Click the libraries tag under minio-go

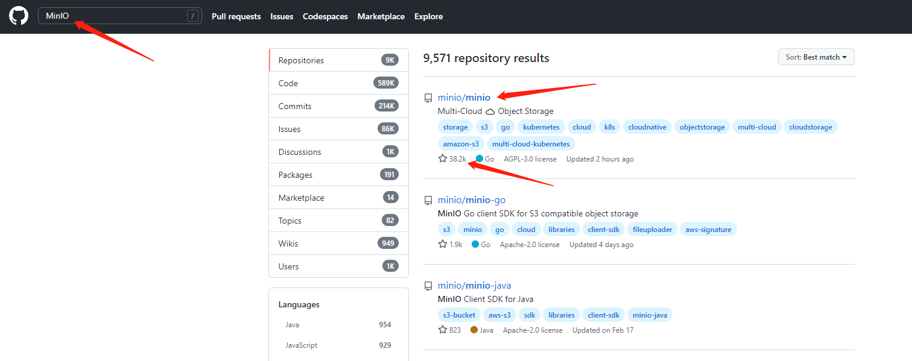tap(562, 230)
